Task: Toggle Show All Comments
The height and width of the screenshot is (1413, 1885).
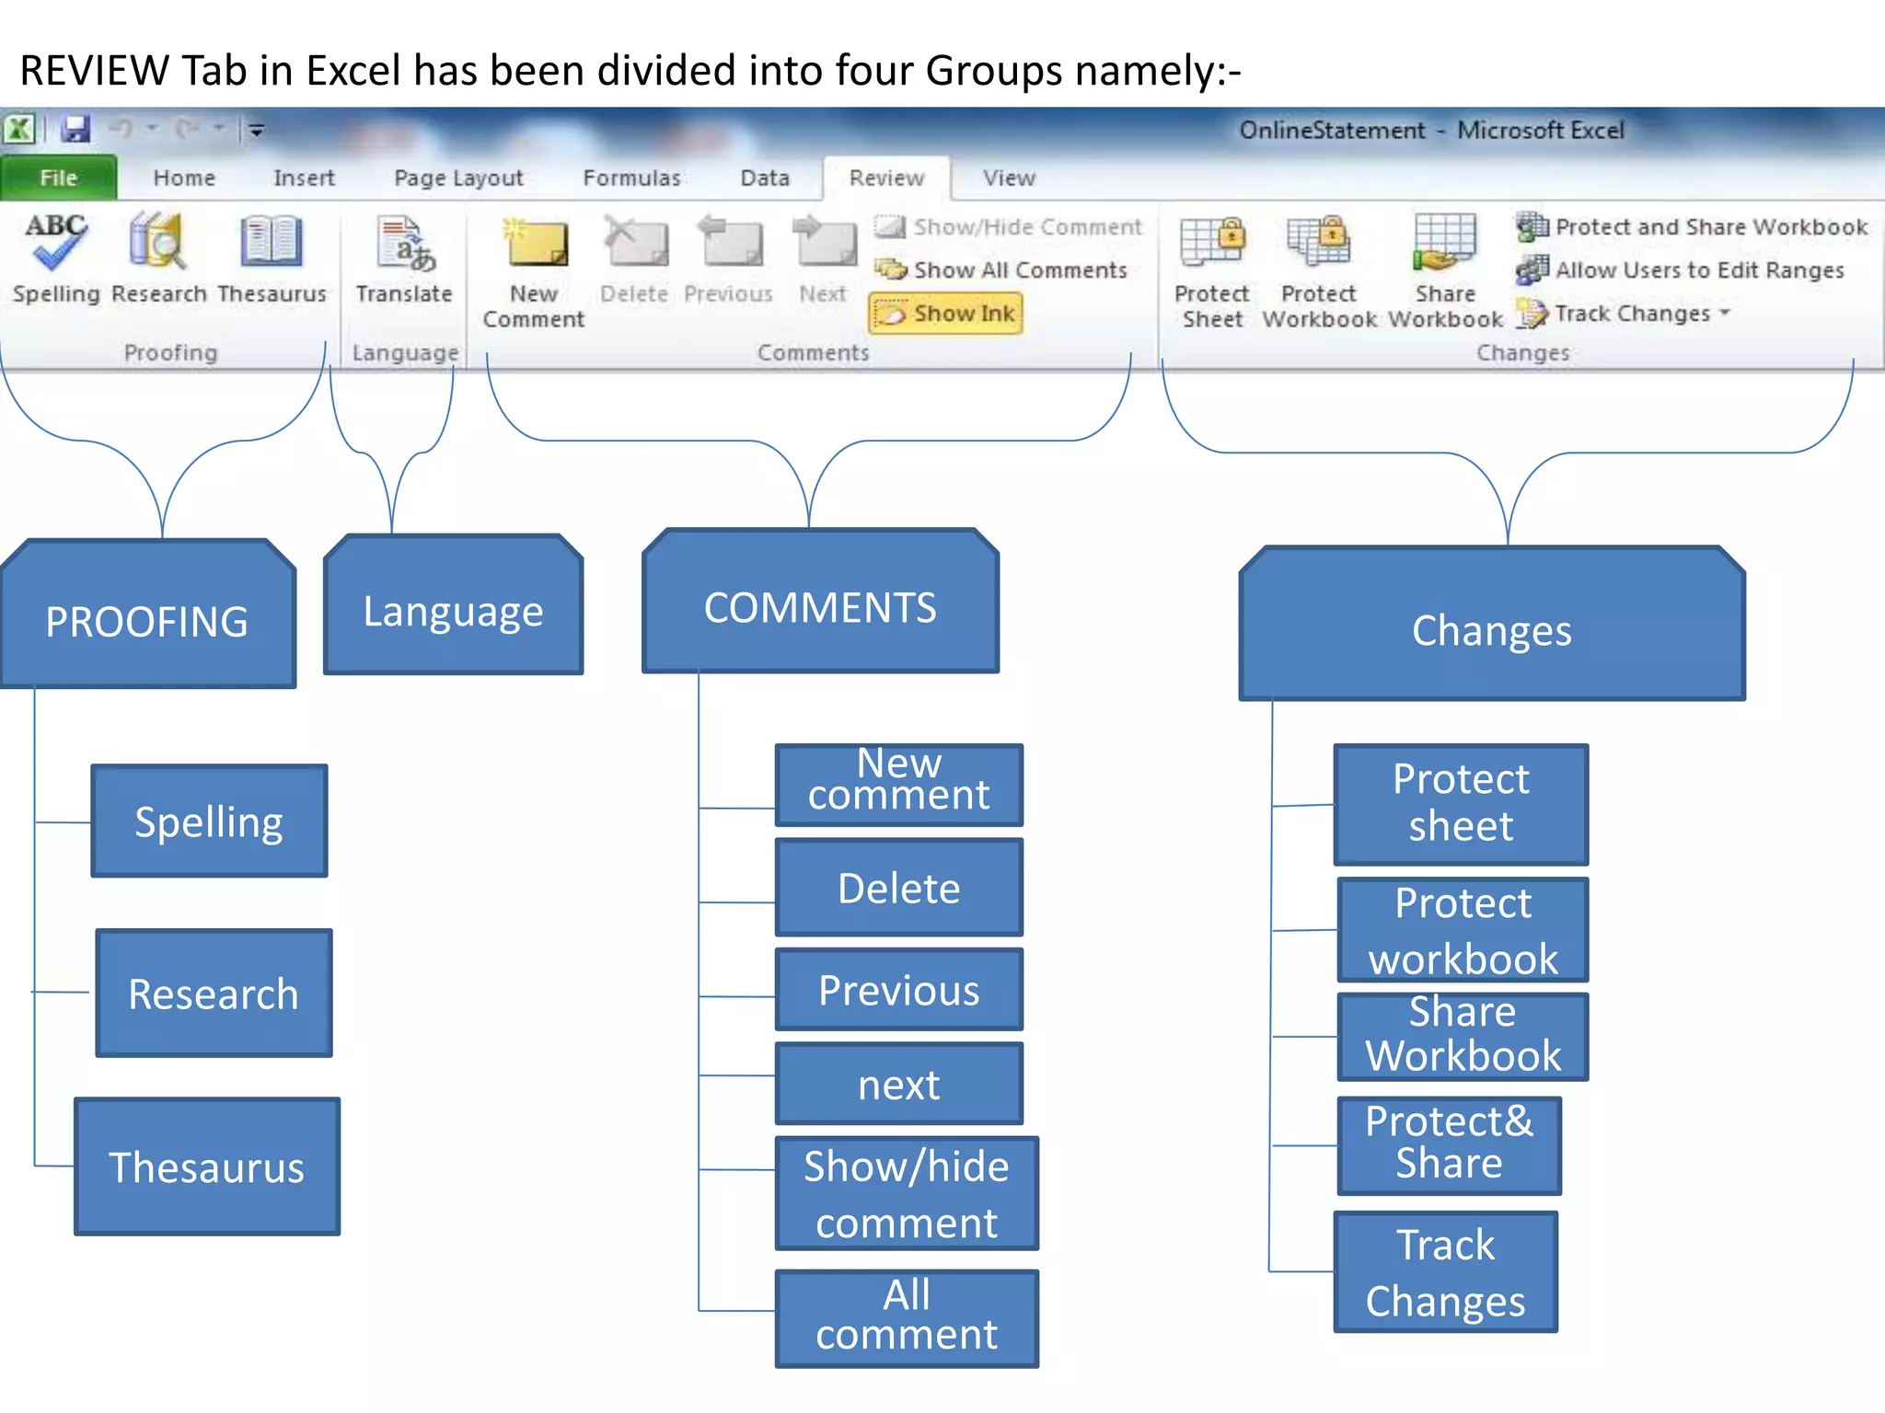Action: 1002,270
